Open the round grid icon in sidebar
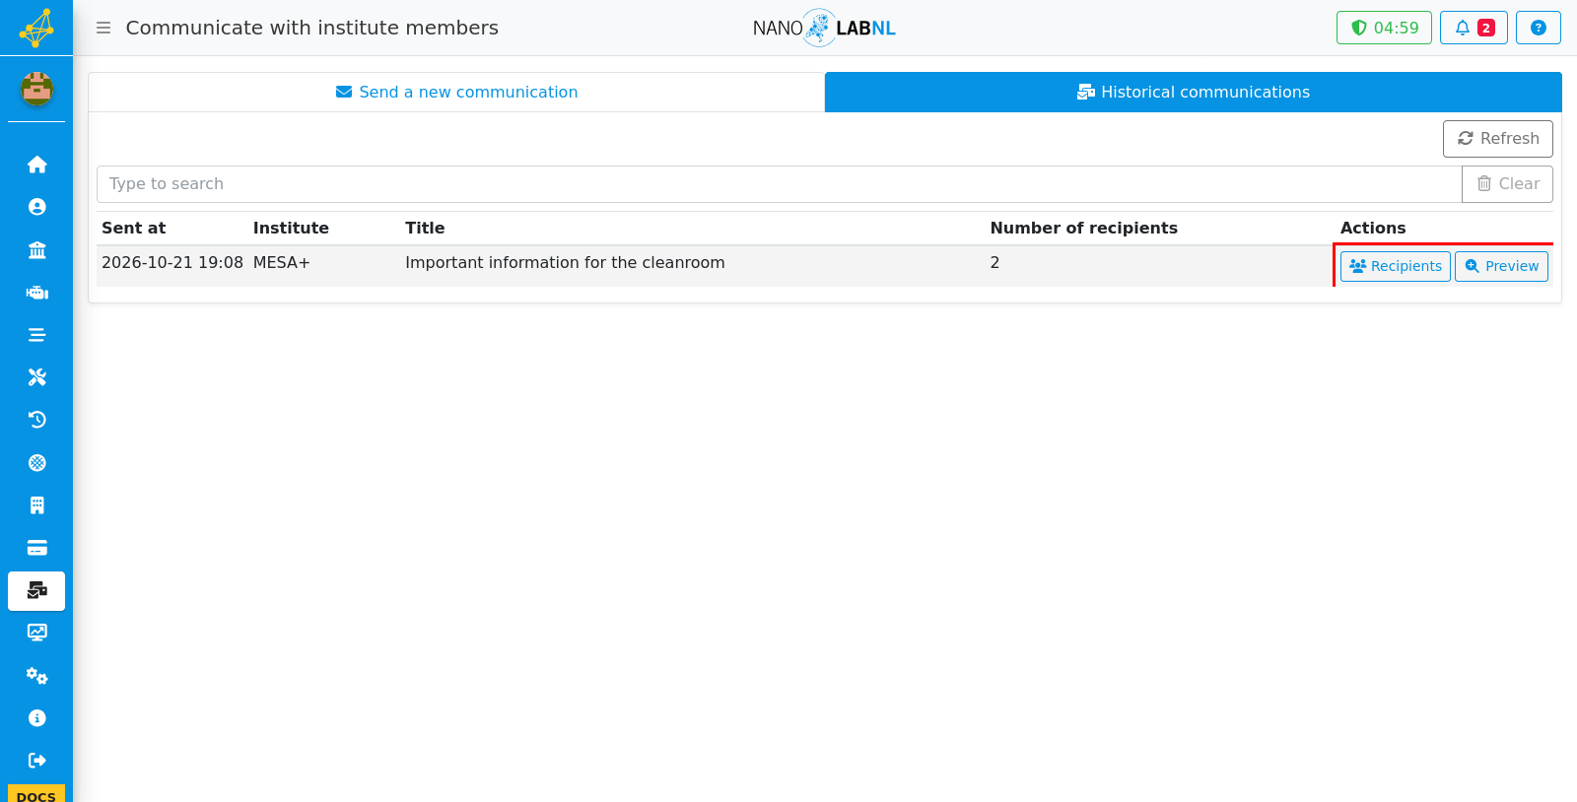 pos(36,463)
